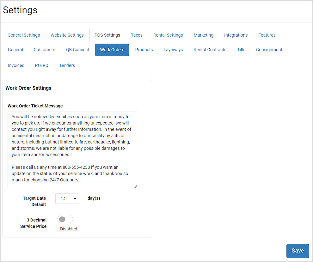
Task: Open the Target Date Default dropdown
Action: 67,198
